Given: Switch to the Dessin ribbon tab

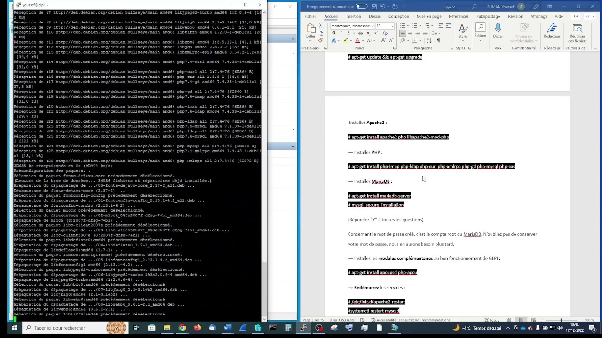Looking at the screenshot, I should tap(375, 16).
